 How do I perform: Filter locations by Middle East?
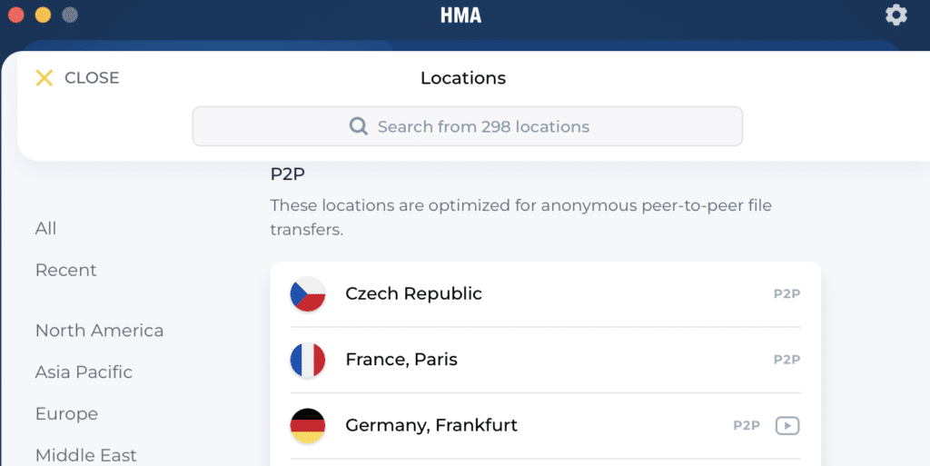pyautogui.click(x=86, y=455)
